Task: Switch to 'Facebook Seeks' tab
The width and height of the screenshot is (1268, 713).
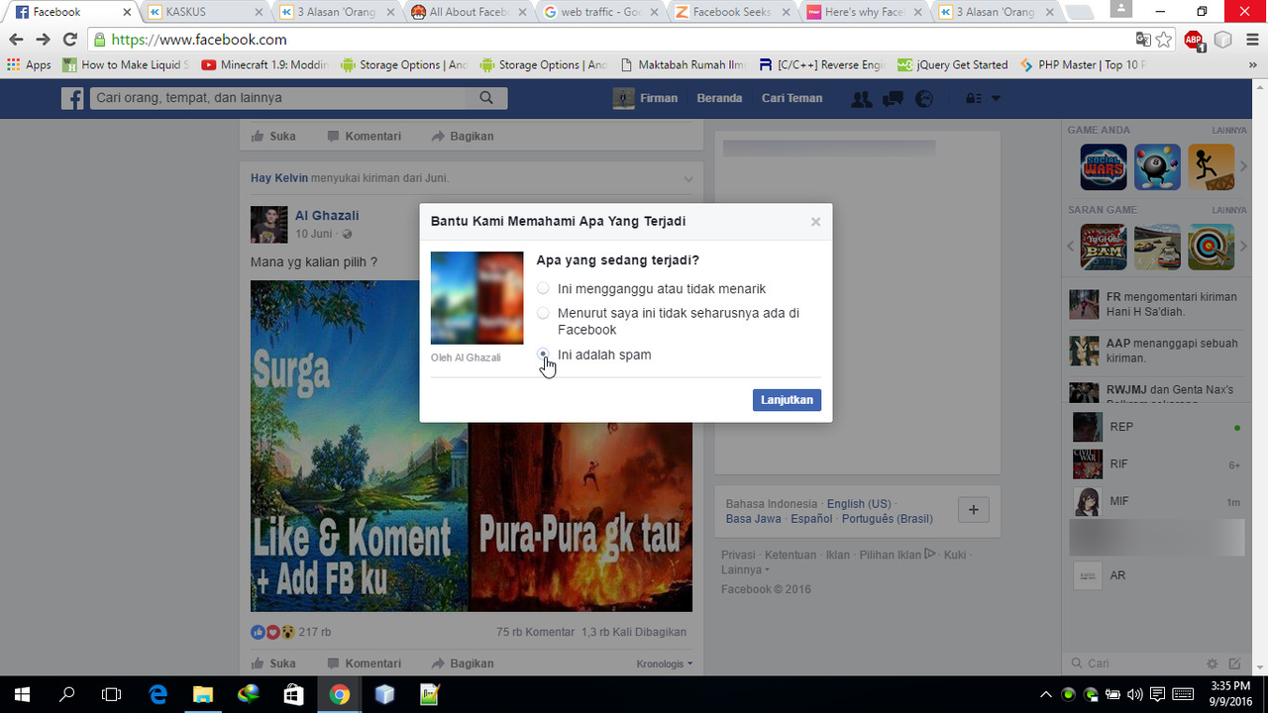Action: [734, 12]
